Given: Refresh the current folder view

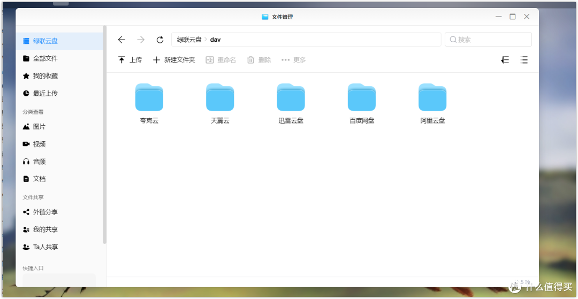Looking at the screenshot, I should pyautogui.click(x=160, y=40).
